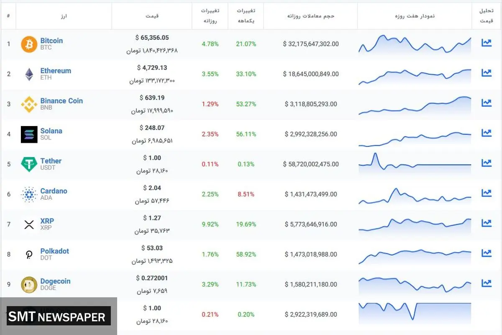Click the green Tether logo

29,164
